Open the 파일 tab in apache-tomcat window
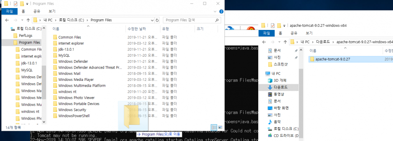 [267, 33]
